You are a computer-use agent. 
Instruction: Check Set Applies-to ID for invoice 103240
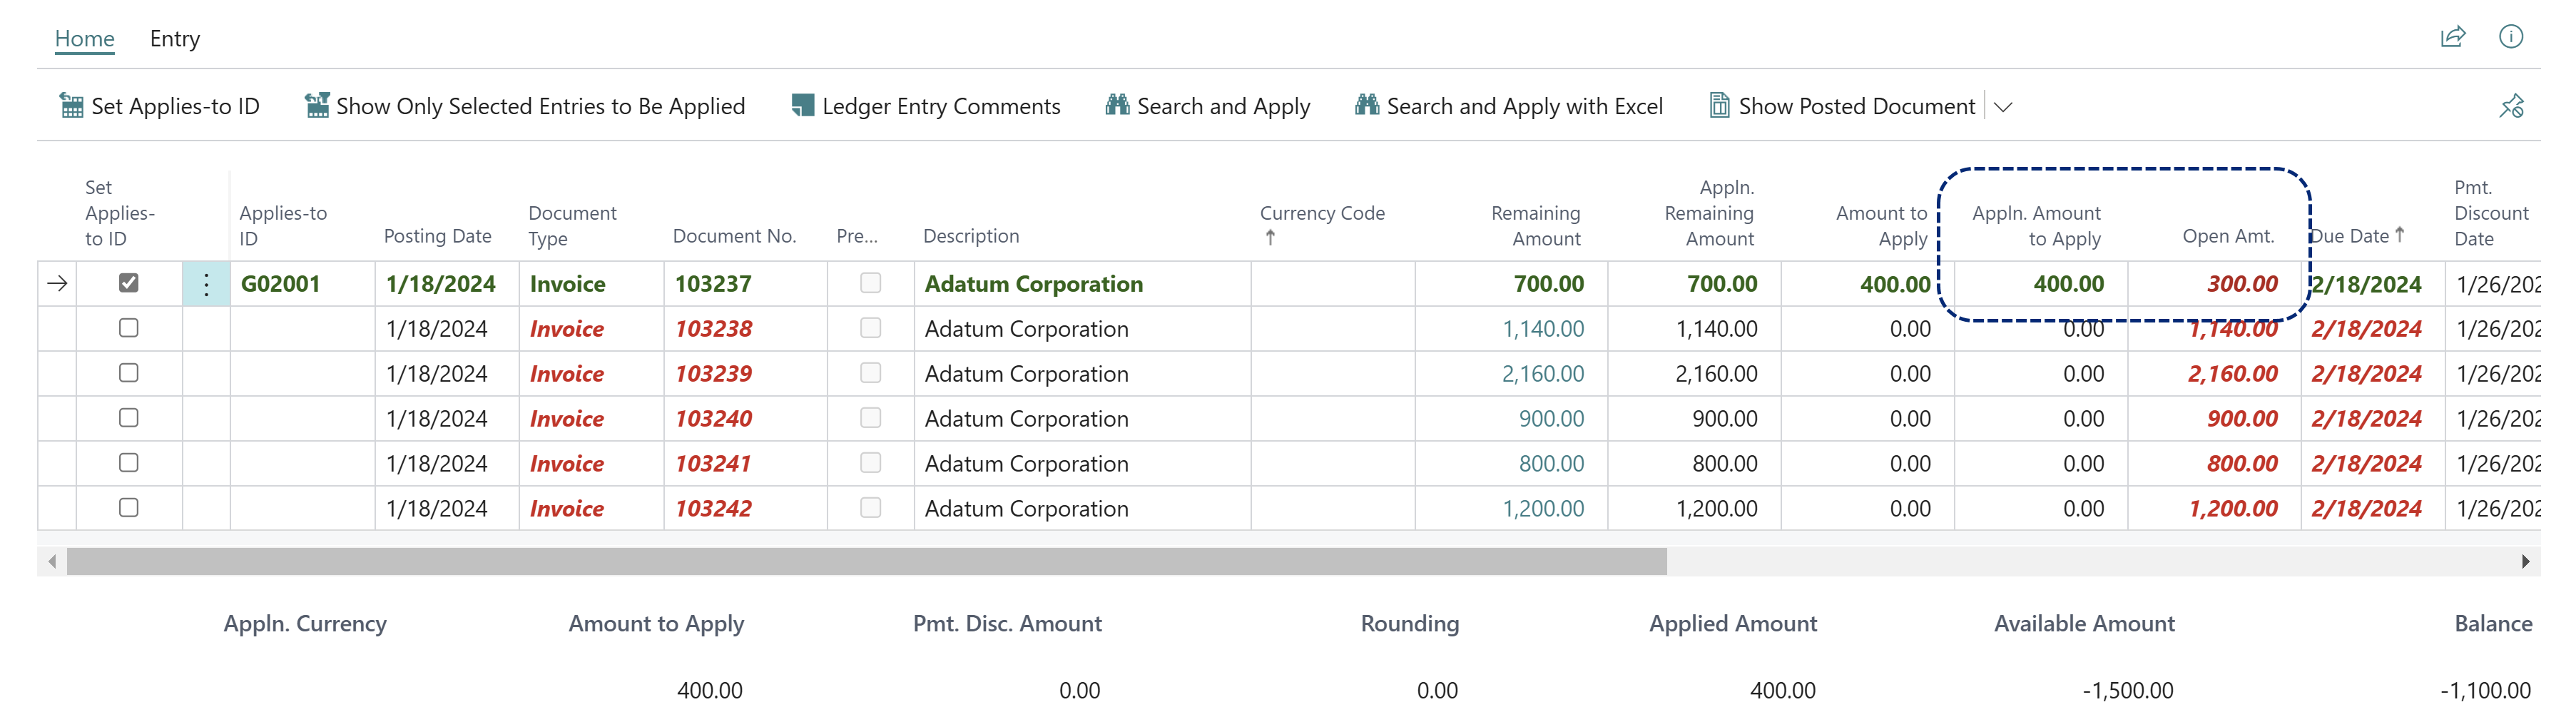coord(128,418)
